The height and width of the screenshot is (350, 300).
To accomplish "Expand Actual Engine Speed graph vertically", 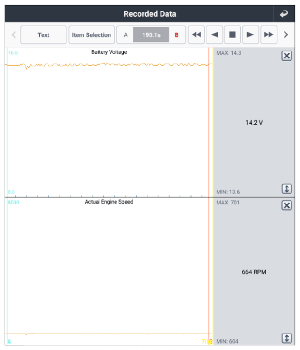I will [287, 338].
